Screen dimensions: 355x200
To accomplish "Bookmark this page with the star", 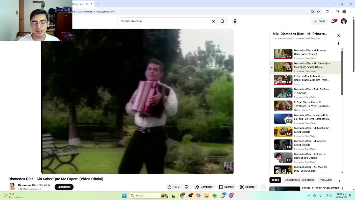I will pyautogui.click(x=318, y=12).
